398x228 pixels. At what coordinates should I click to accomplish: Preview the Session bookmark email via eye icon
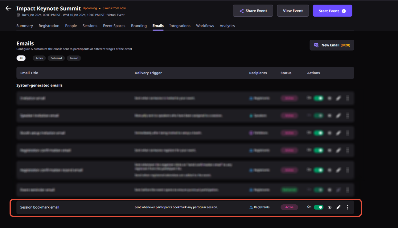point(330,207)
